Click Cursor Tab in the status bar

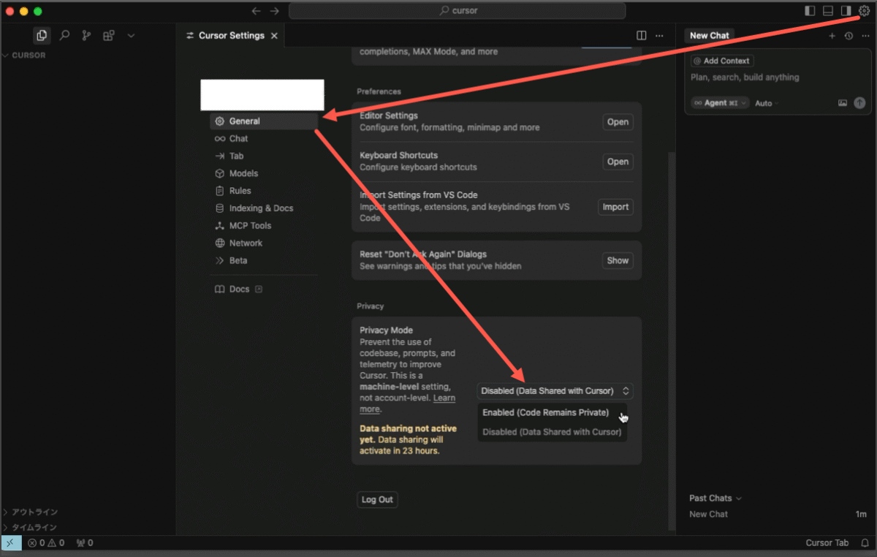point(827,542)
